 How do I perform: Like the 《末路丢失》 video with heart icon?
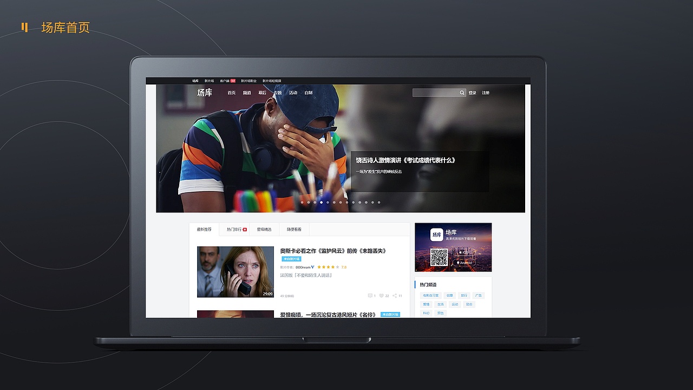point(381,296)
